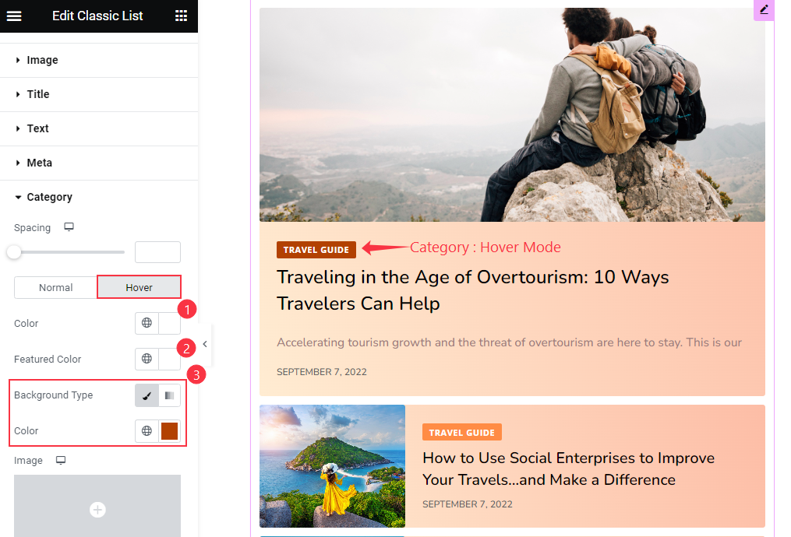Image resolution: width=791 pixels, height=537 pixels.
Task: Click the responsive device icon beside Image
Action: tap(61, 460)
